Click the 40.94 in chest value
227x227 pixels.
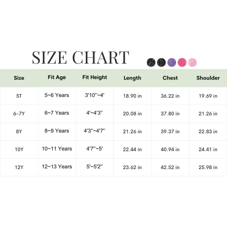(170, 149)
